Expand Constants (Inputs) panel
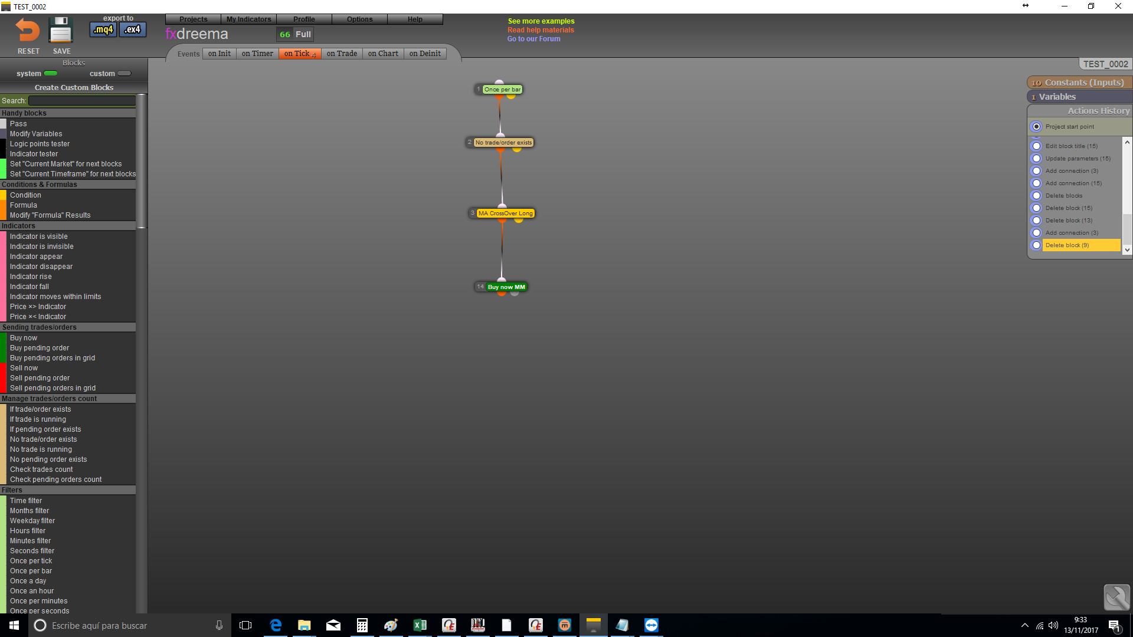Image resolution: width=1133 pixels, height=637 pixels. (x=1079, y=83)
